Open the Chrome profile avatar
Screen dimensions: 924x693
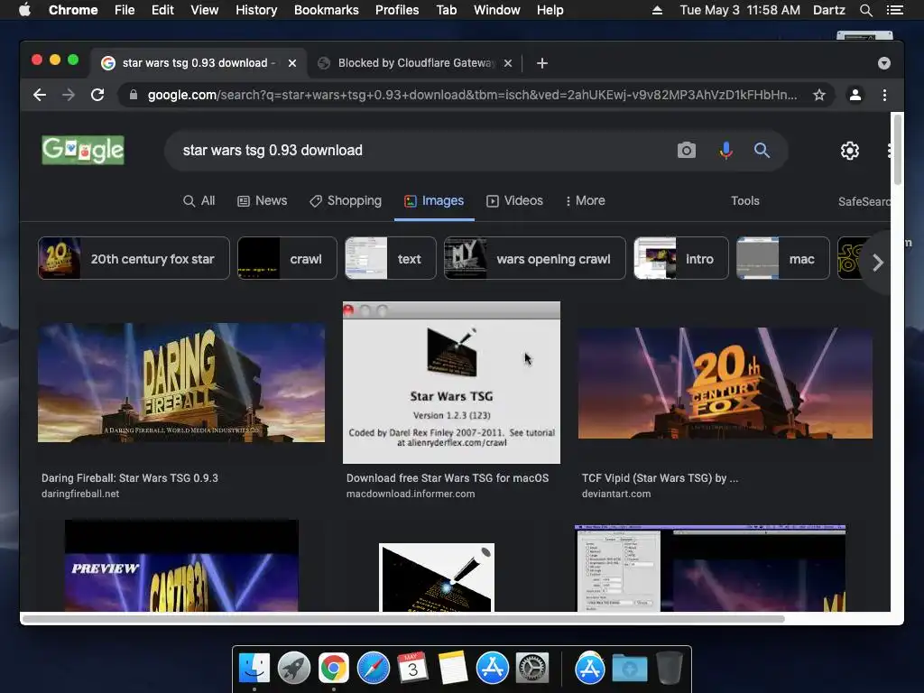(x=855, y=95)
